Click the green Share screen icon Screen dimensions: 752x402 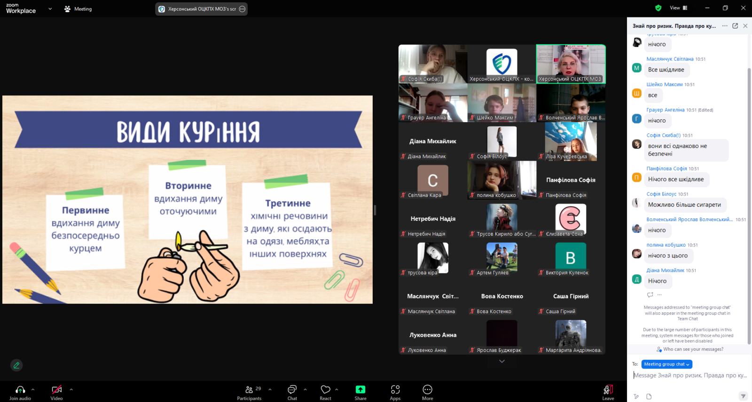click(x=360, y=390)
